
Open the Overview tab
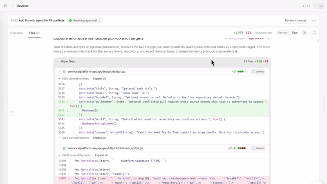(16, 33)
